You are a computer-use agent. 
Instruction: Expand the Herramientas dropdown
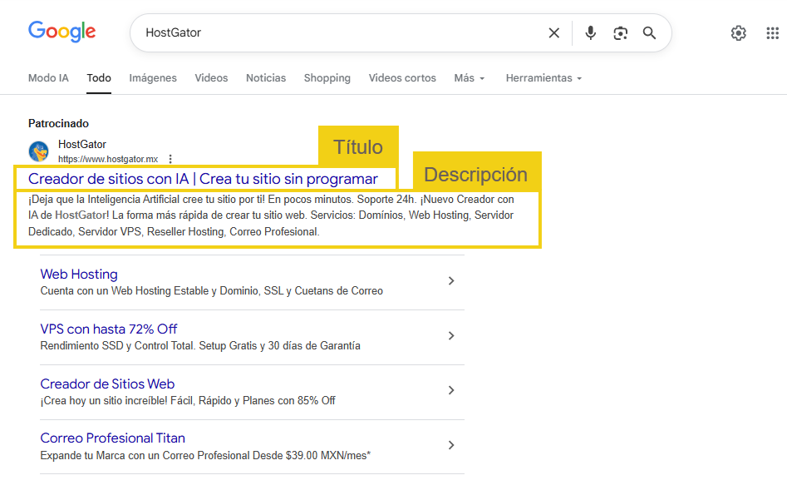click(544, 78)
